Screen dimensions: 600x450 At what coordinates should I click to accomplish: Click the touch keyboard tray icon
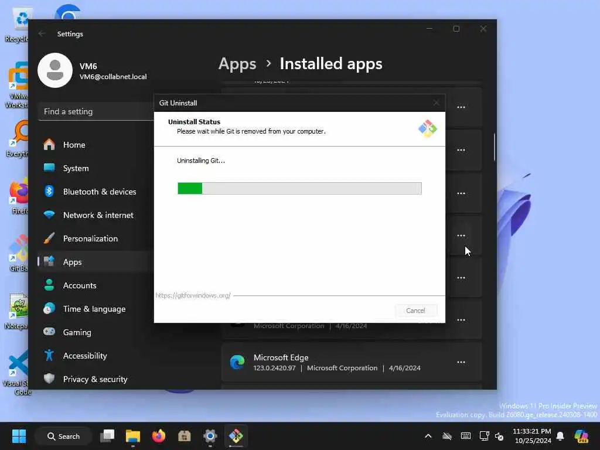466,436
